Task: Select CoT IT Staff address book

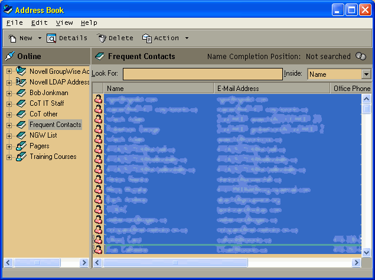Action: tap(47, 103)
